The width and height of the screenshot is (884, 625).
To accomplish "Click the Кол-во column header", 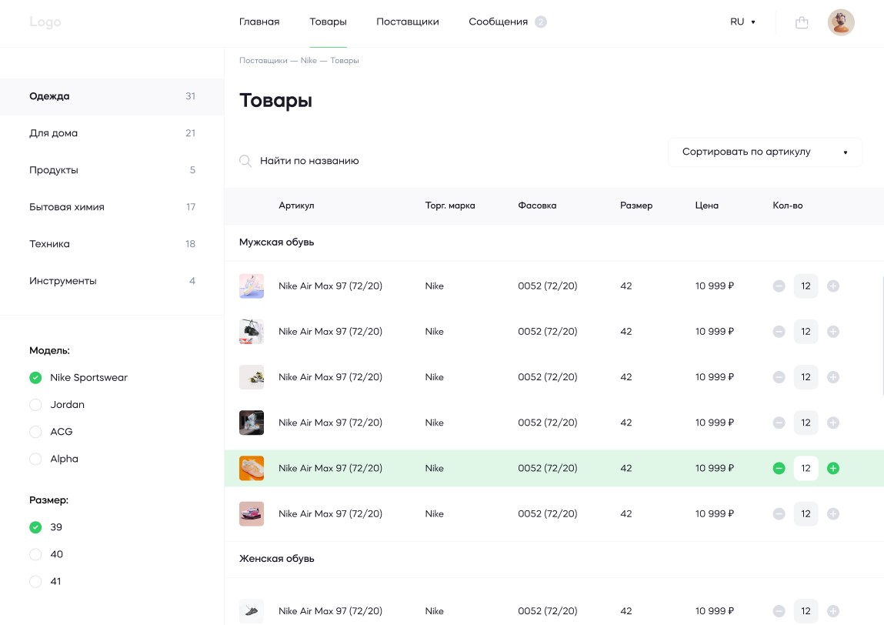I will point(788,206).
